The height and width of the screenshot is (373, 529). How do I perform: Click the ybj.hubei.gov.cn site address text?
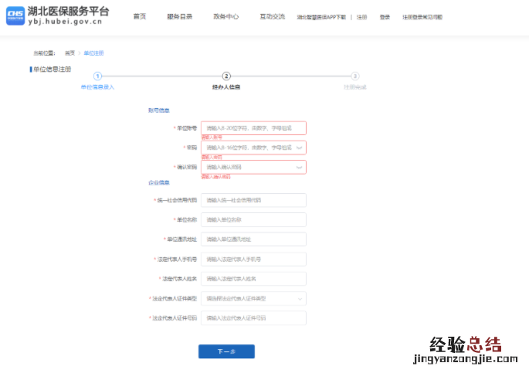(65, 22)
